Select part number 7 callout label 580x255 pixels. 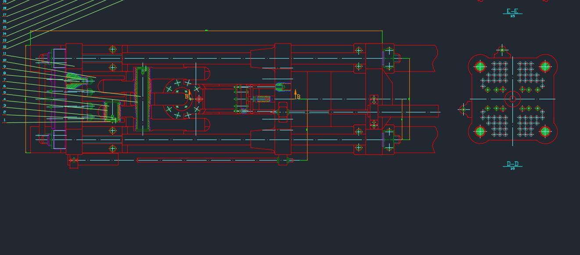pos(4,80)
